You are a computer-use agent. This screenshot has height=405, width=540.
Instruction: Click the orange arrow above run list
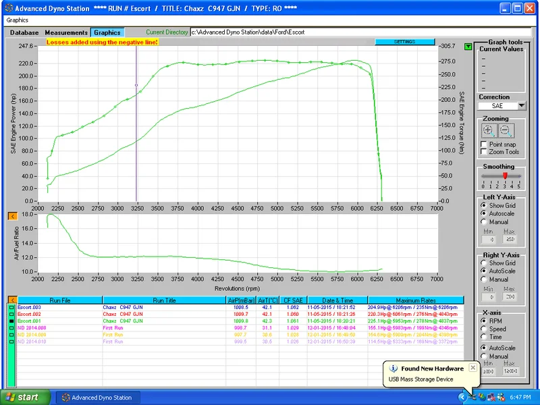tap(12, 300)
